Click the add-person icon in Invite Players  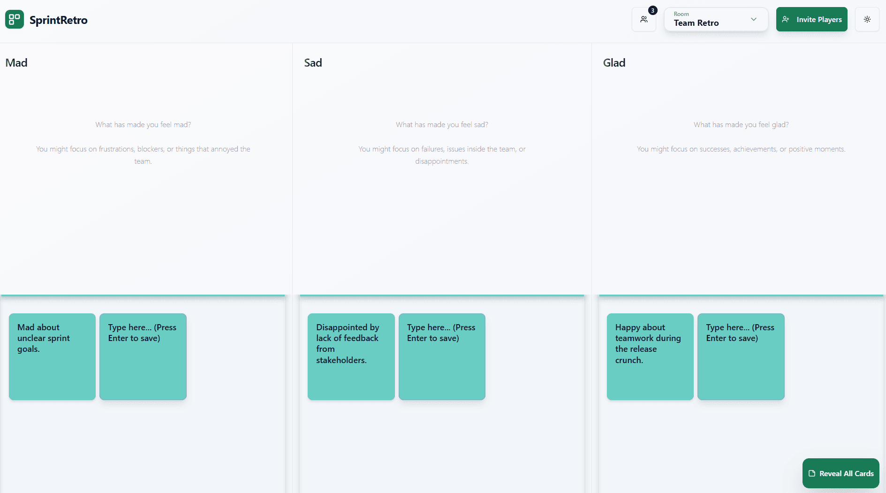[786, 19]
